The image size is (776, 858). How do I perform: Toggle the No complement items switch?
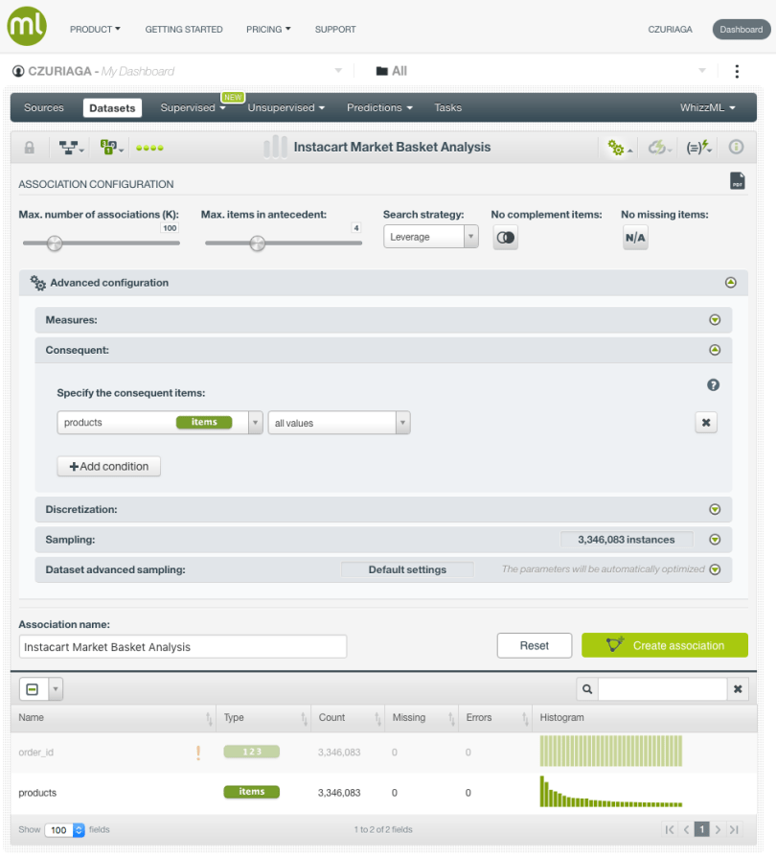[x=506, y=238]
